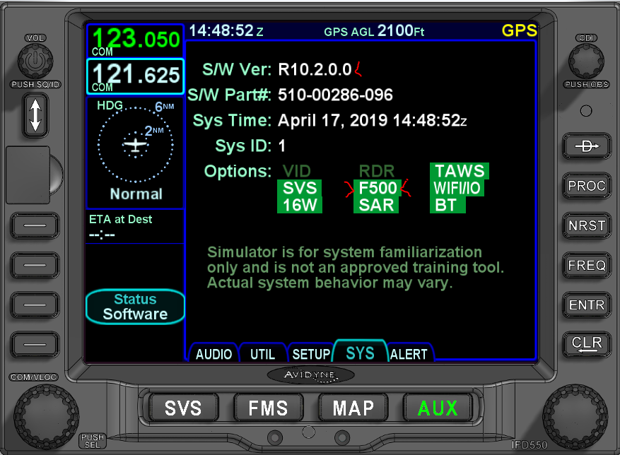The width and height of the screenshot is (620, 455).
Task: Click the Avidyne logo badge
Action: (310, 374)
